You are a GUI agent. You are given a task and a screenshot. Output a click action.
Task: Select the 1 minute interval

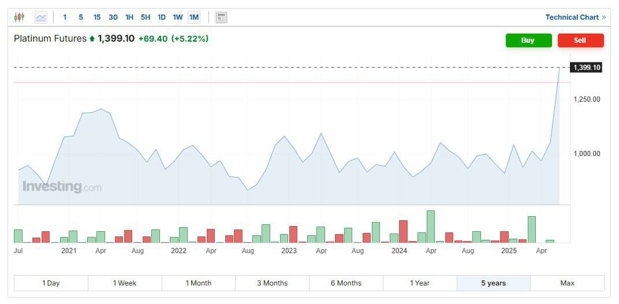point(65,17)
